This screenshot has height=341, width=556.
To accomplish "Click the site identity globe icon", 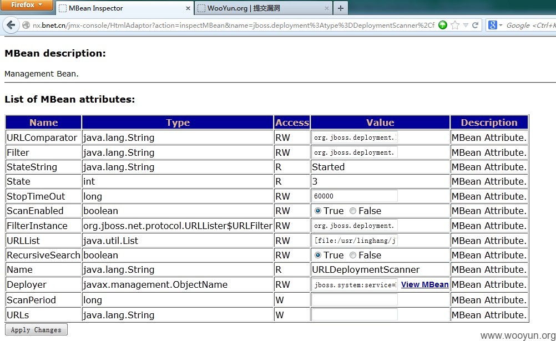I will [x=26, y=25].
